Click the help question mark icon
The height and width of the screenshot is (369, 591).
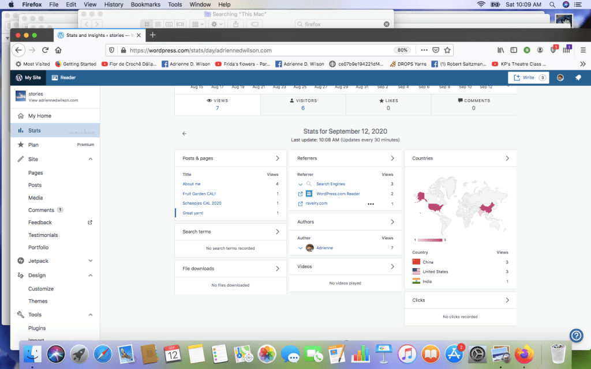point(575,336)
